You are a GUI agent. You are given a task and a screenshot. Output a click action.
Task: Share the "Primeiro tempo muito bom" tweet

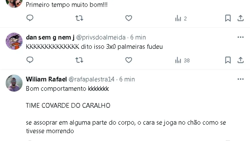coord(241,18)
